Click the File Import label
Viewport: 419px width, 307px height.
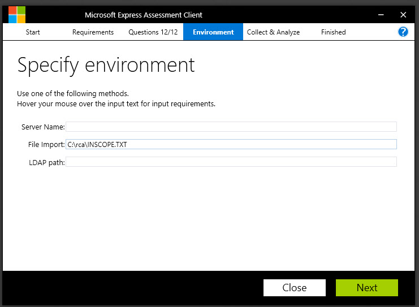click(x=46, y=145)
